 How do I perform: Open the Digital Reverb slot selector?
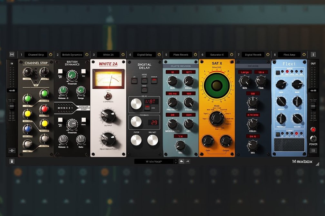point(253,55)
